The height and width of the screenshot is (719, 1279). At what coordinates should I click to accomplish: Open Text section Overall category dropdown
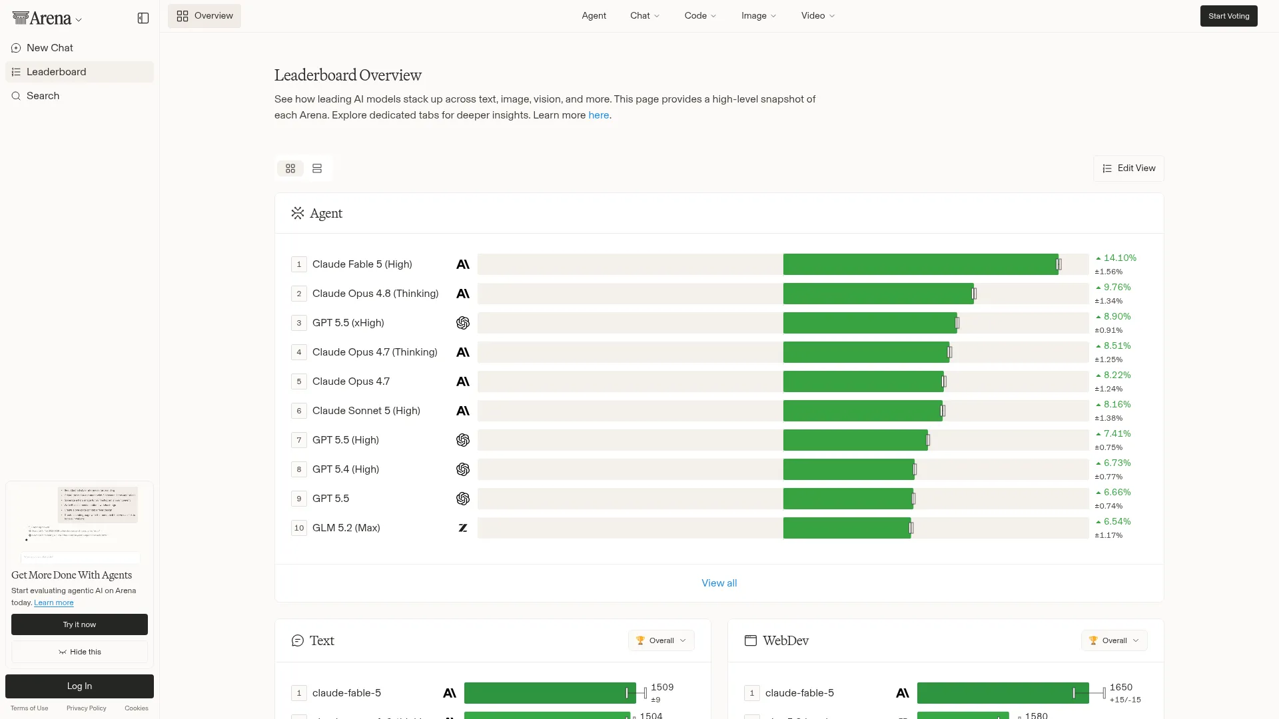coord(661,640)
